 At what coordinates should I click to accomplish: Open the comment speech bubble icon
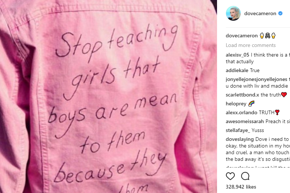[x=245, y=176]
